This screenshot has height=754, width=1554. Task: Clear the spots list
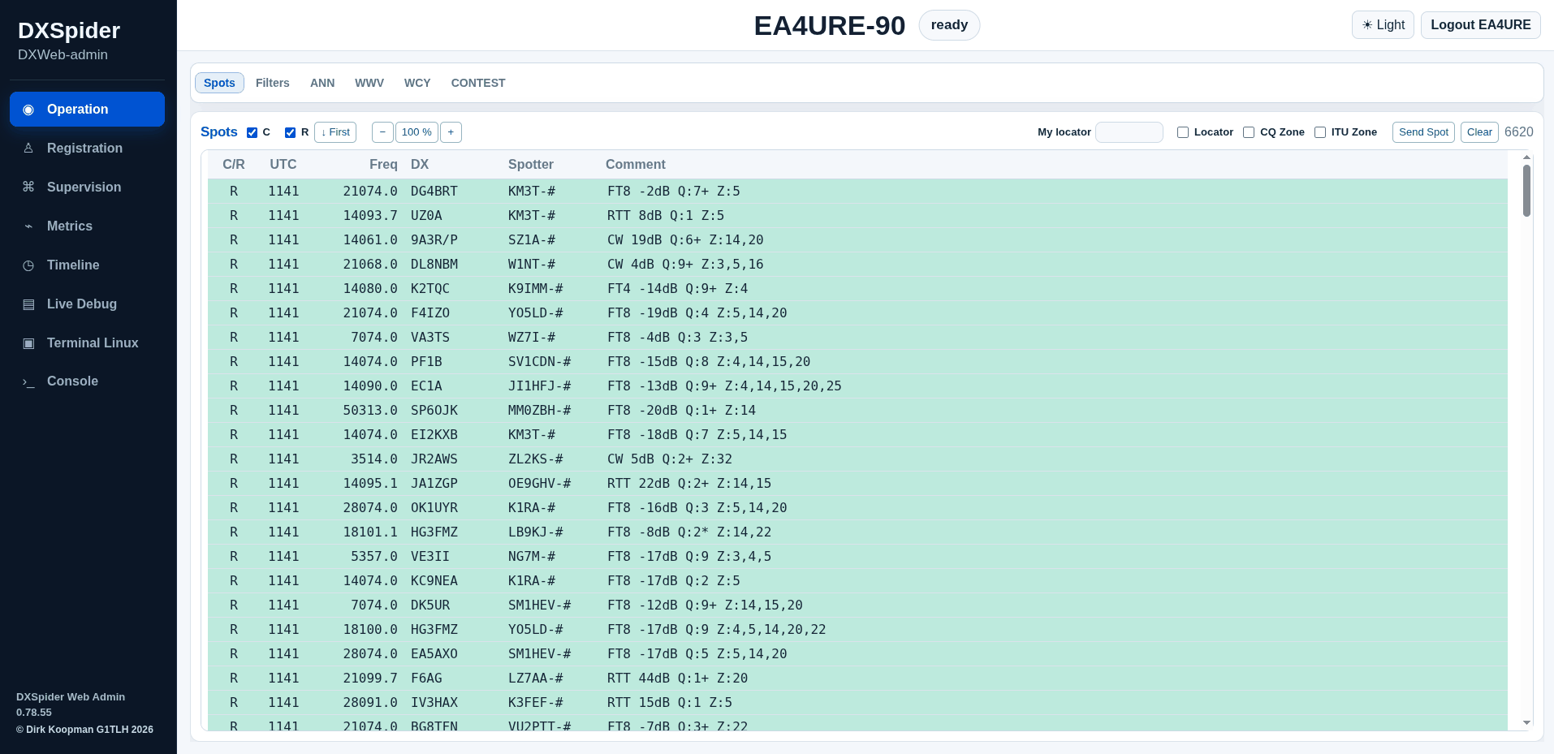pos(1479,132)
